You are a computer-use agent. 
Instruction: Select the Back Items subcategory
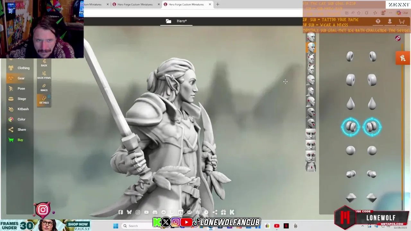coord(44,75)
